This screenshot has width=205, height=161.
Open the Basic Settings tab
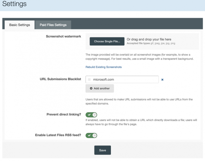pos(20,25)
